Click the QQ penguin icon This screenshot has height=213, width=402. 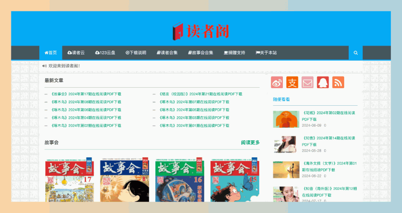323,82
